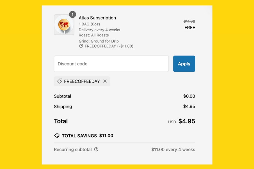
Task: Click the $11.00 every 4 weeks text
Action: [x=173, y=150]
